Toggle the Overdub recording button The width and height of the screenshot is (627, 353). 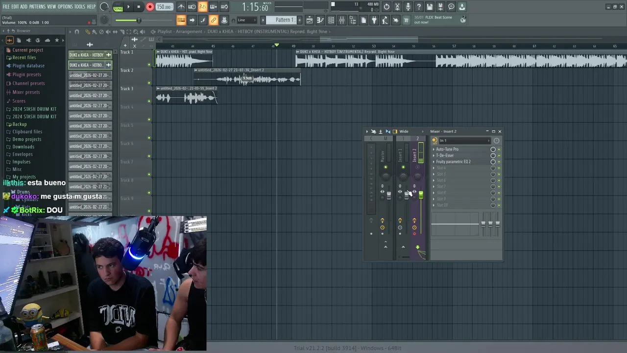point(214,7)
